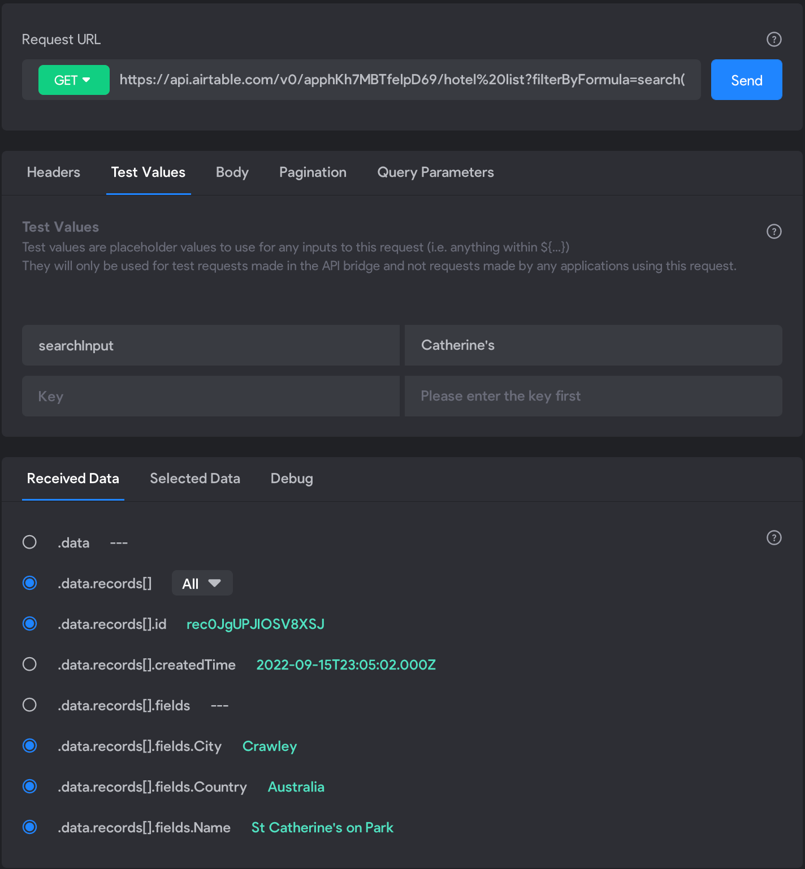This screenshot has height=869, width=805.
Task: Switch to the Selected Data tab
Action: coord(195,479)
